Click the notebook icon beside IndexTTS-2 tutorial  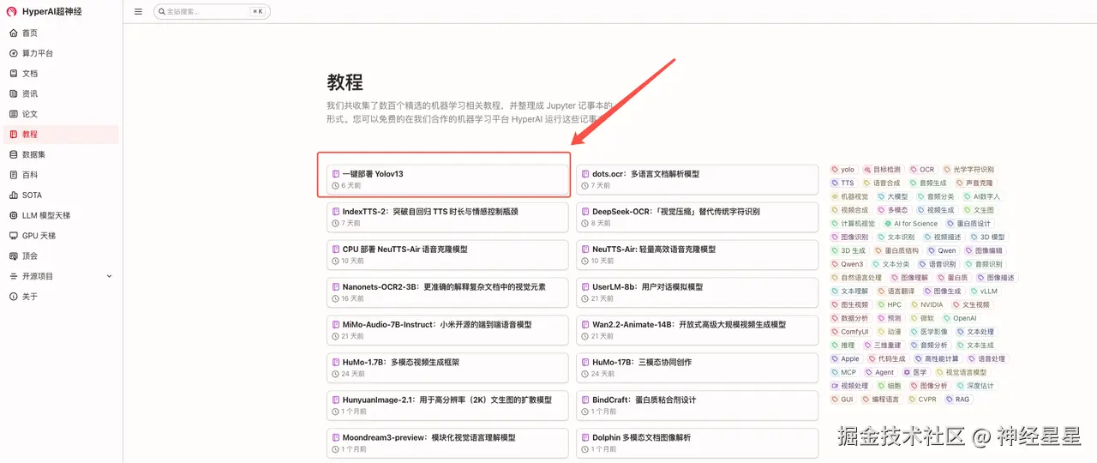tap(336, 212)
